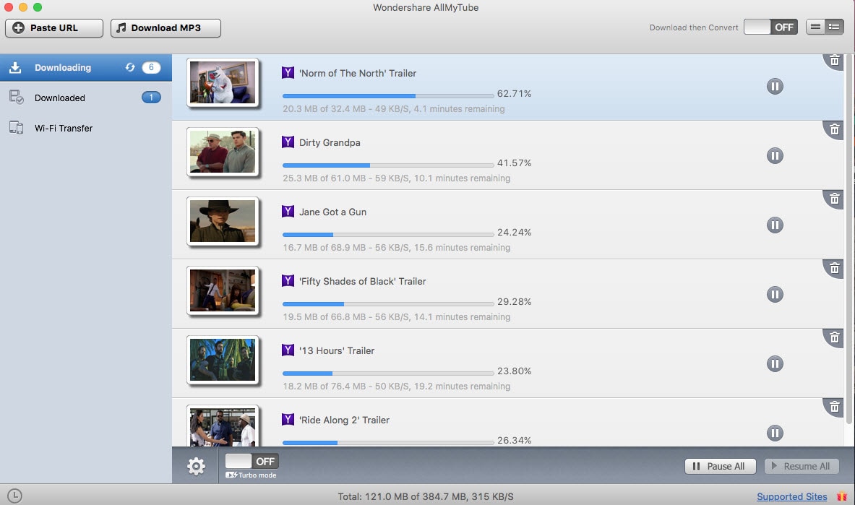Pause the 'Ride Along 2' Trailer download
The image size is (855, 505).
pos(775,433)
